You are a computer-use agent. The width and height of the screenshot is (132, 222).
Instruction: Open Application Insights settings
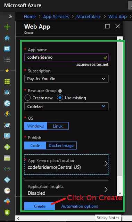(66, 190)
